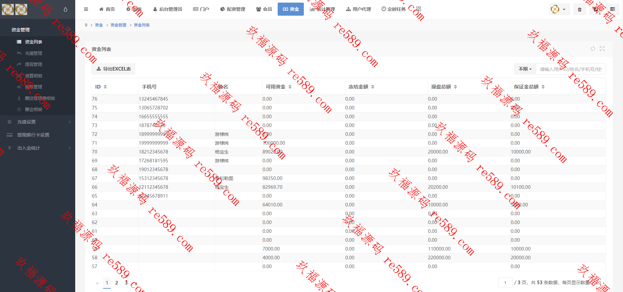Screen dimensions: 623x292
Task: Click the panel fullscreen expand icon
Action: click(x=602, y=49)
